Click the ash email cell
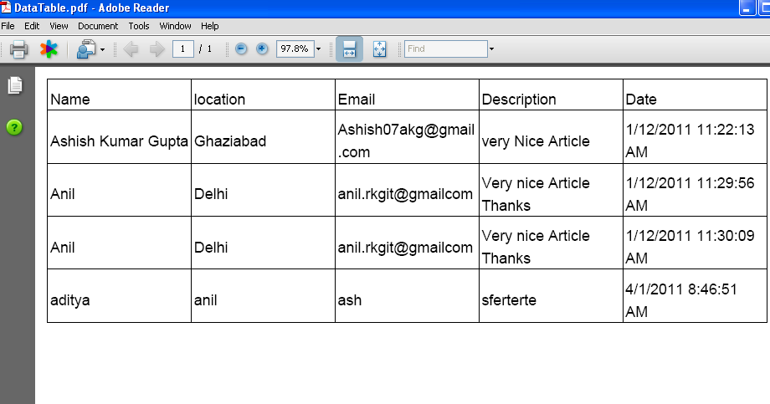Viewport: 770px width, 404px height. 407,296
